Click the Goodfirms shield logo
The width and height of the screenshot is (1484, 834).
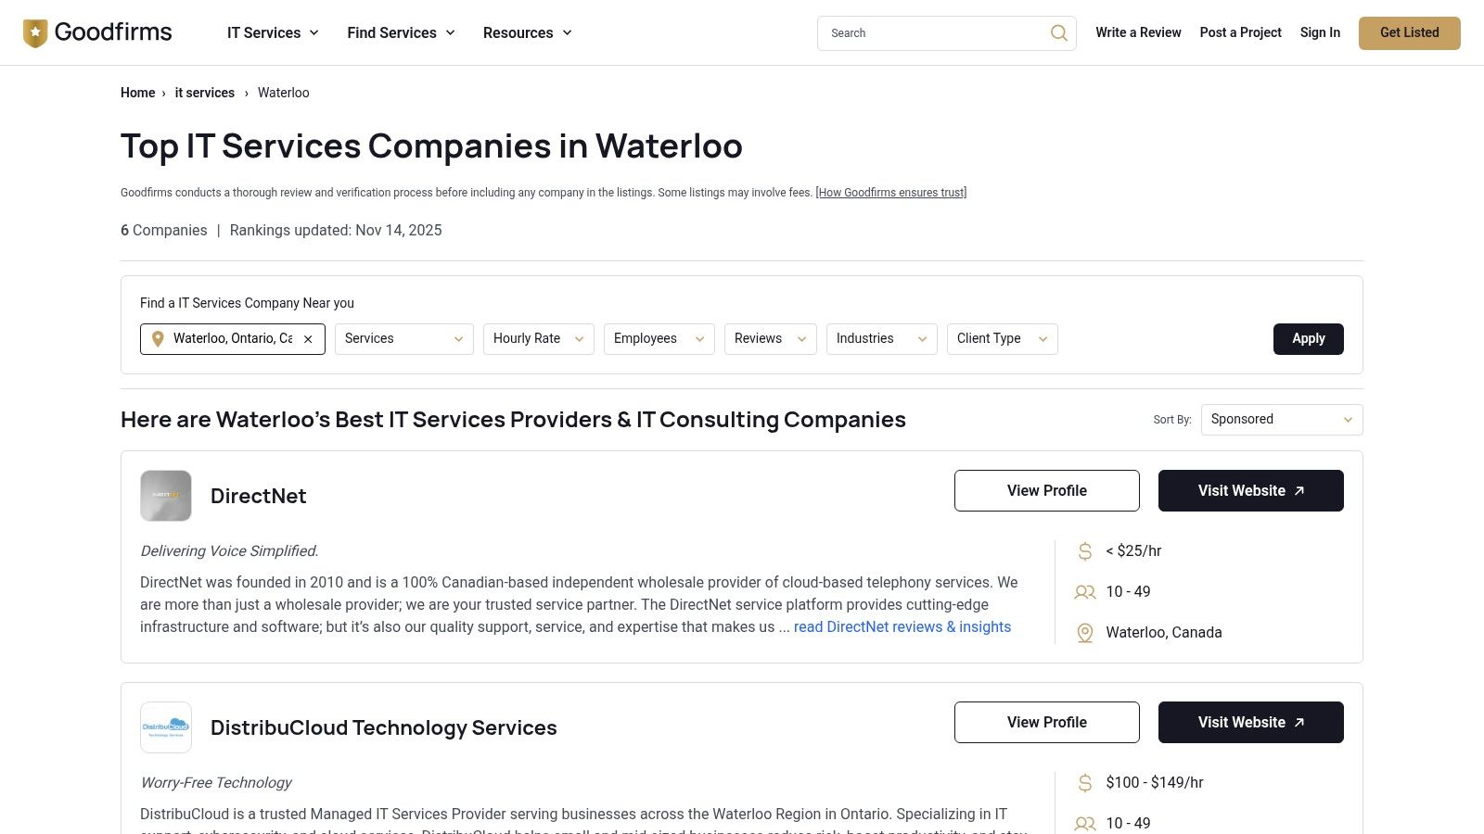[34, 32]
